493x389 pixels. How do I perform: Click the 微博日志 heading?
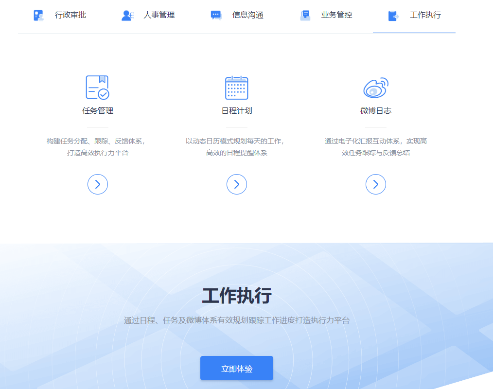click(375, 110)
